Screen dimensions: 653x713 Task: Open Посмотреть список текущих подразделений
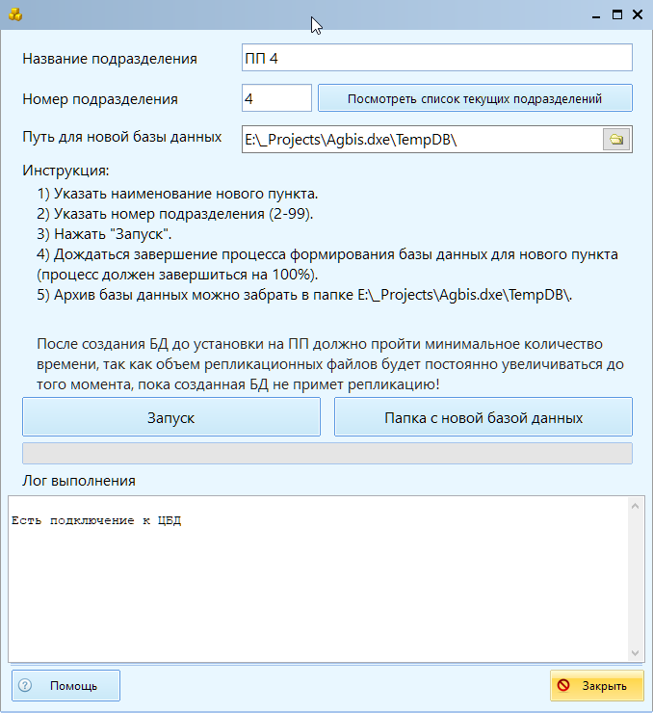pos(475,98)
